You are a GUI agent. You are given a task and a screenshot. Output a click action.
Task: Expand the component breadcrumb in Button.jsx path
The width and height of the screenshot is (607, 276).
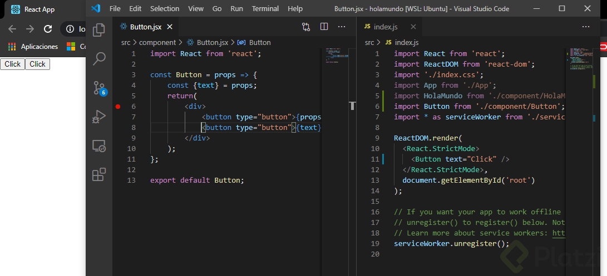(x=157, y=42)
